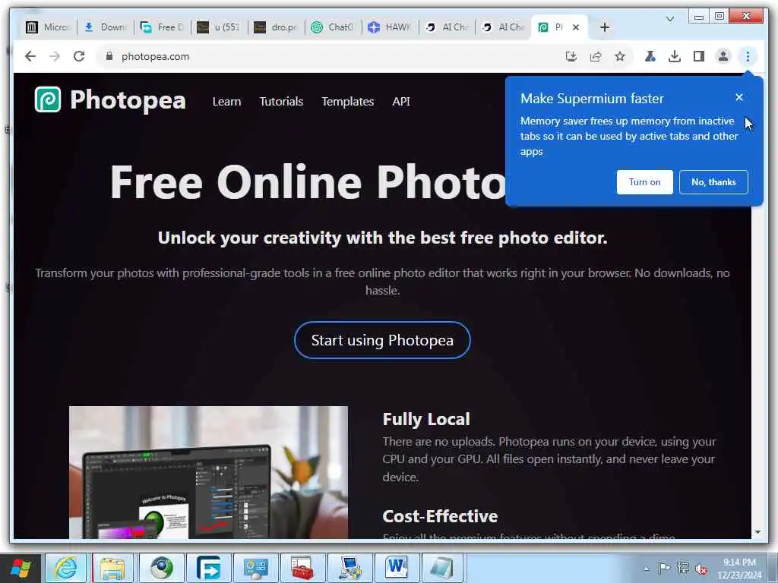This screenshot has width=778, height=583.
Task: Open Internet Explorer from taskbar
Action: (65, 568)
